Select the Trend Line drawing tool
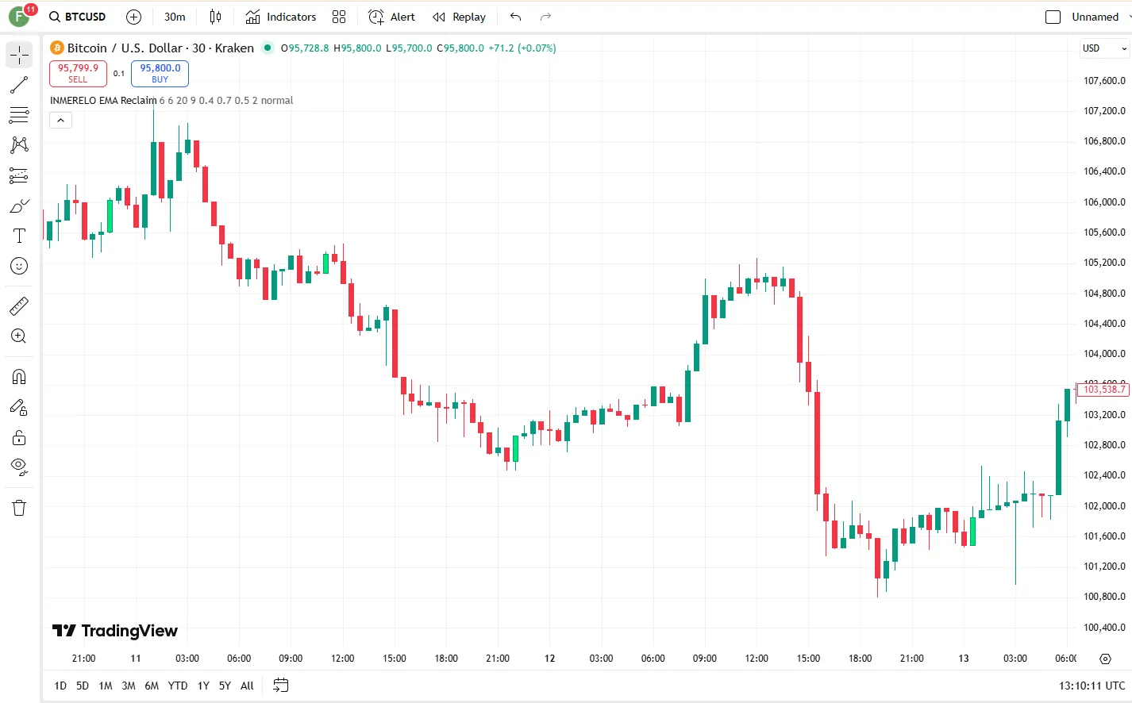 click(x=18, y=85)
